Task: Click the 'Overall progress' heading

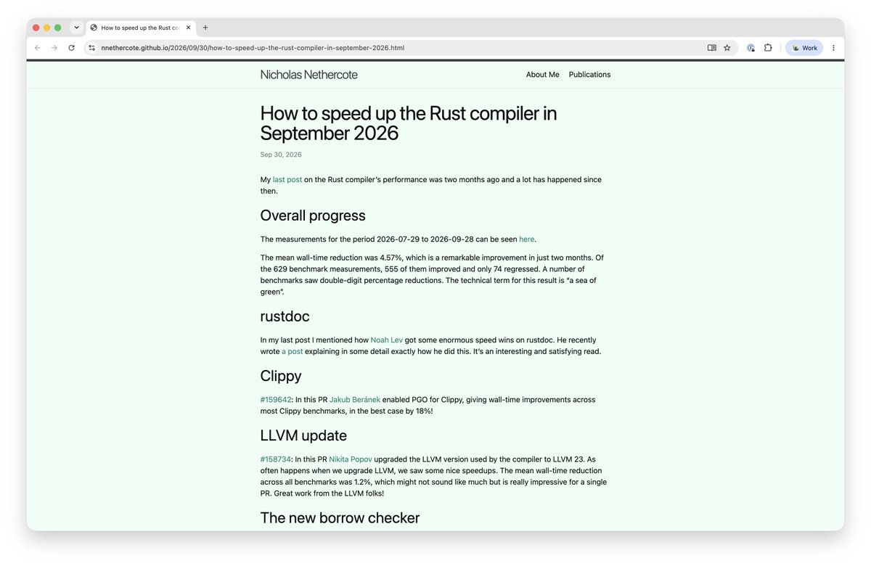Action: [x=313, y=216]
